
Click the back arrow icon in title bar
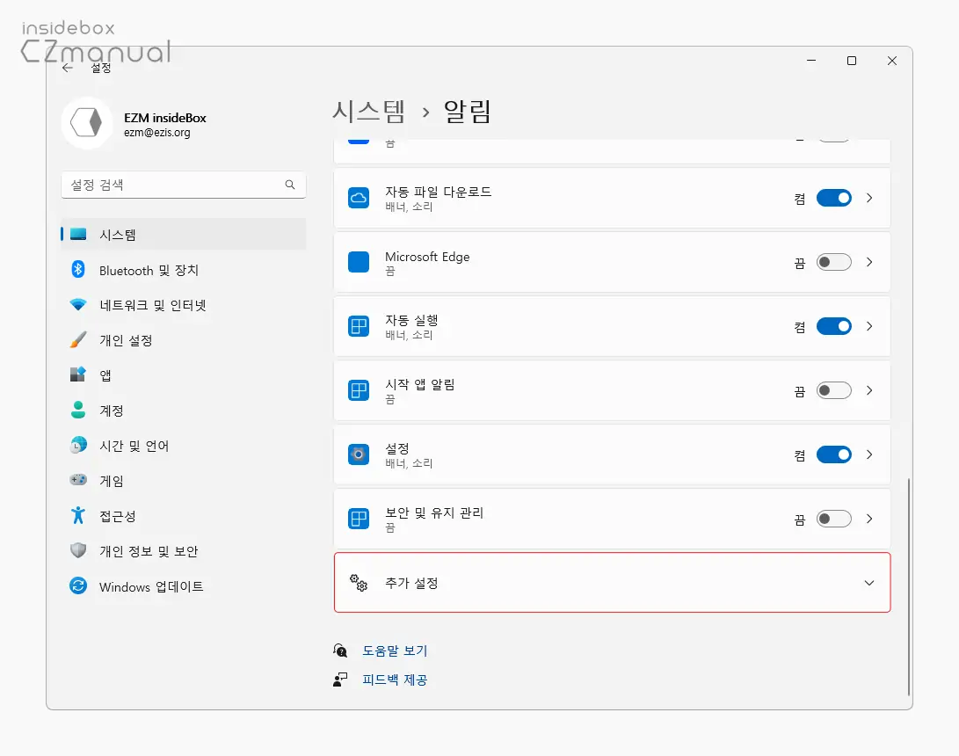pyautogui.click(x=68, y=68)
